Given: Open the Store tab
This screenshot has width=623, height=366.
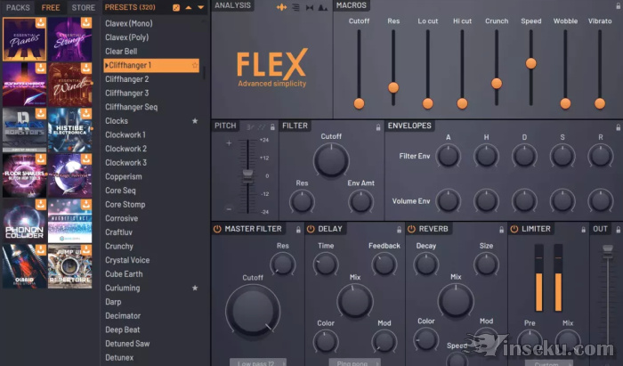Looking at the screenshot, I should [83, 7].
